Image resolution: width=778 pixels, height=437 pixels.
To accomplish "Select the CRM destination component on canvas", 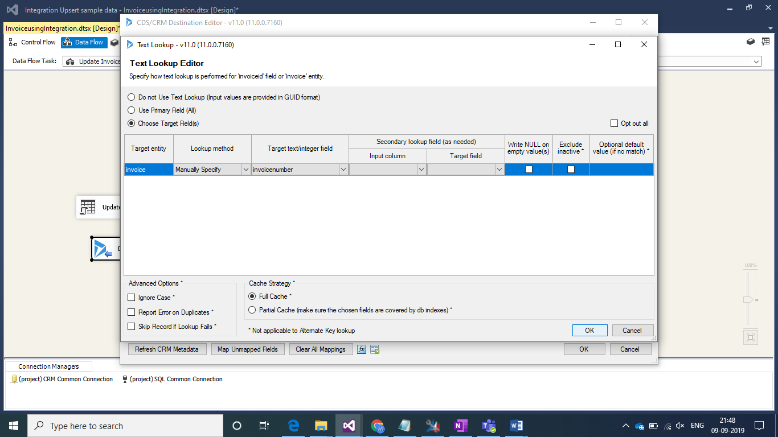I will click(106, 249).
